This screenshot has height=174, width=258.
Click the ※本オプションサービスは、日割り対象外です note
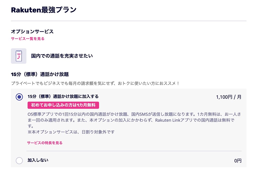(x=71, y=132)
